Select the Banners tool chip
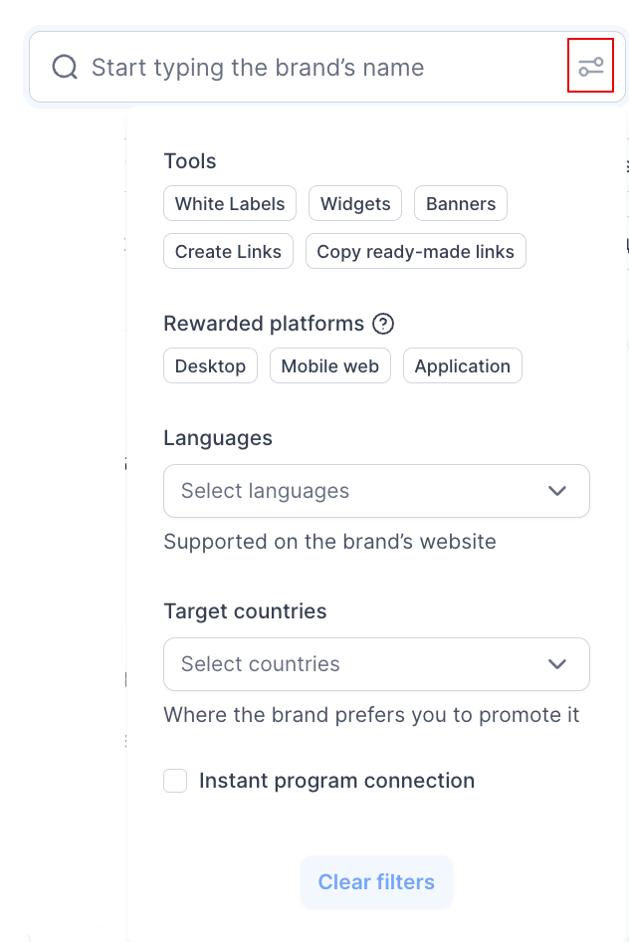The height and width of the screenshot is (951, 629). click(x=461, y=204)
